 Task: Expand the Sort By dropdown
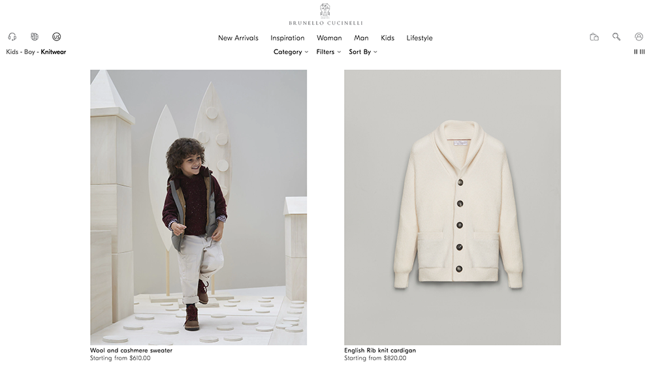(x=362, y=52)
